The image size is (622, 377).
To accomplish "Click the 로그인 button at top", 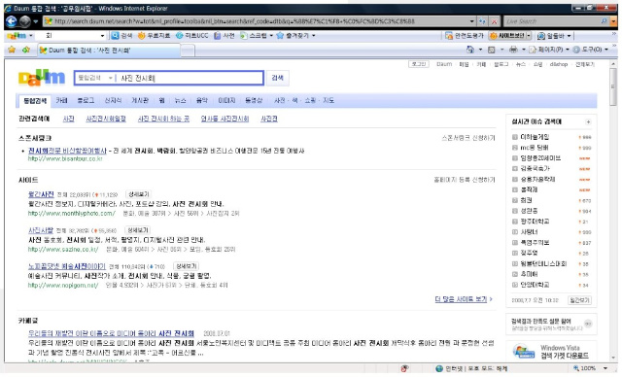I will coord(419,64).
